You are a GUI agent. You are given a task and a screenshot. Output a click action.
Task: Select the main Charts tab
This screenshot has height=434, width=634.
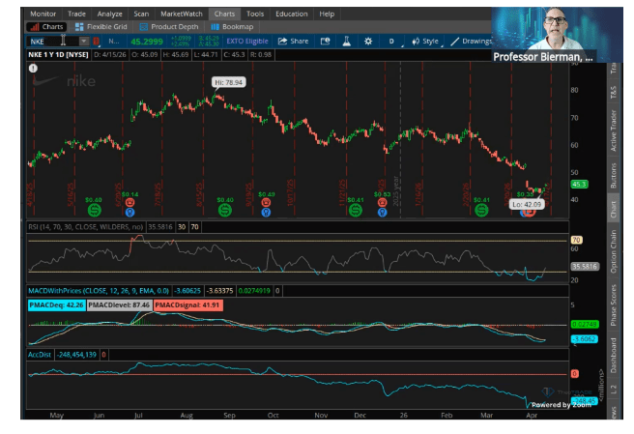(x=224, y=14)
